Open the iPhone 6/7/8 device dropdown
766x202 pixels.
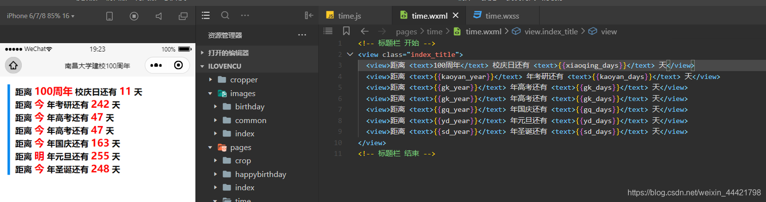tap(40, 16)
